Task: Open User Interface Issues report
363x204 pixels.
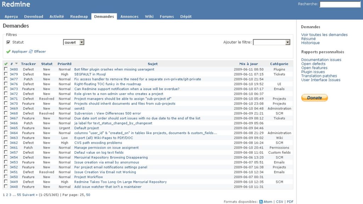Action: coord(321,80)
